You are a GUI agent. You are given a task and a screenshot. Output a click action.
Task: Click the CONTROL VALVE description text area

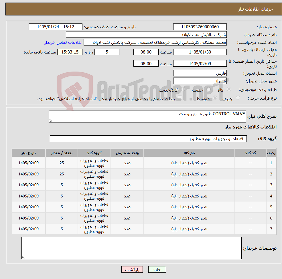tap(147, 116)
